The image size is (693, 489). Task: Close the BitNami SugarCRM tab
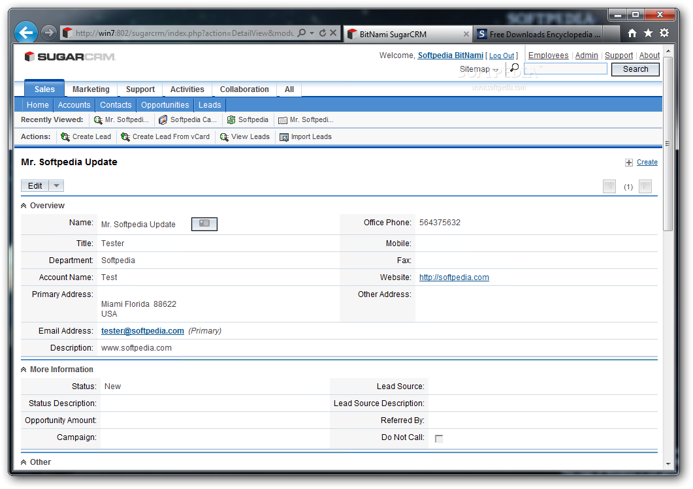click(x=466, y=34)
